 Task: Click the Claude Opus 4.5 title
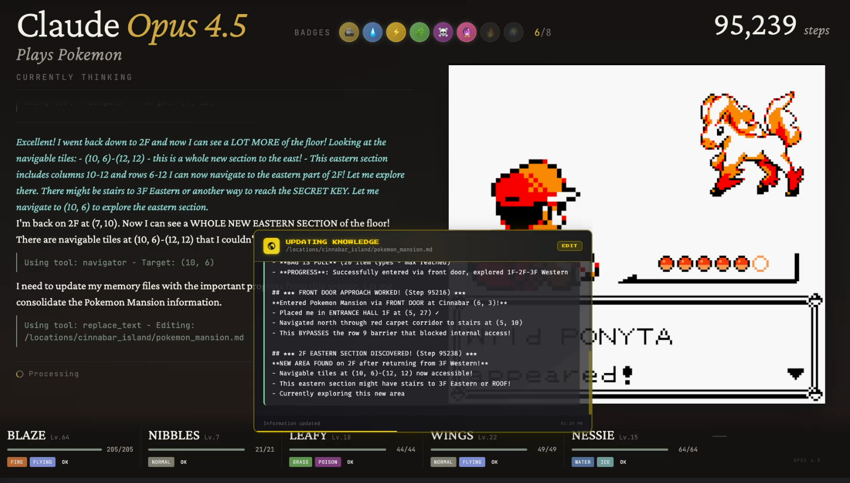[132, 25]
